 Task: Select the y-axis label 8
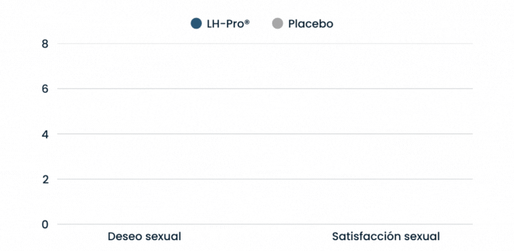pos(45,44)
